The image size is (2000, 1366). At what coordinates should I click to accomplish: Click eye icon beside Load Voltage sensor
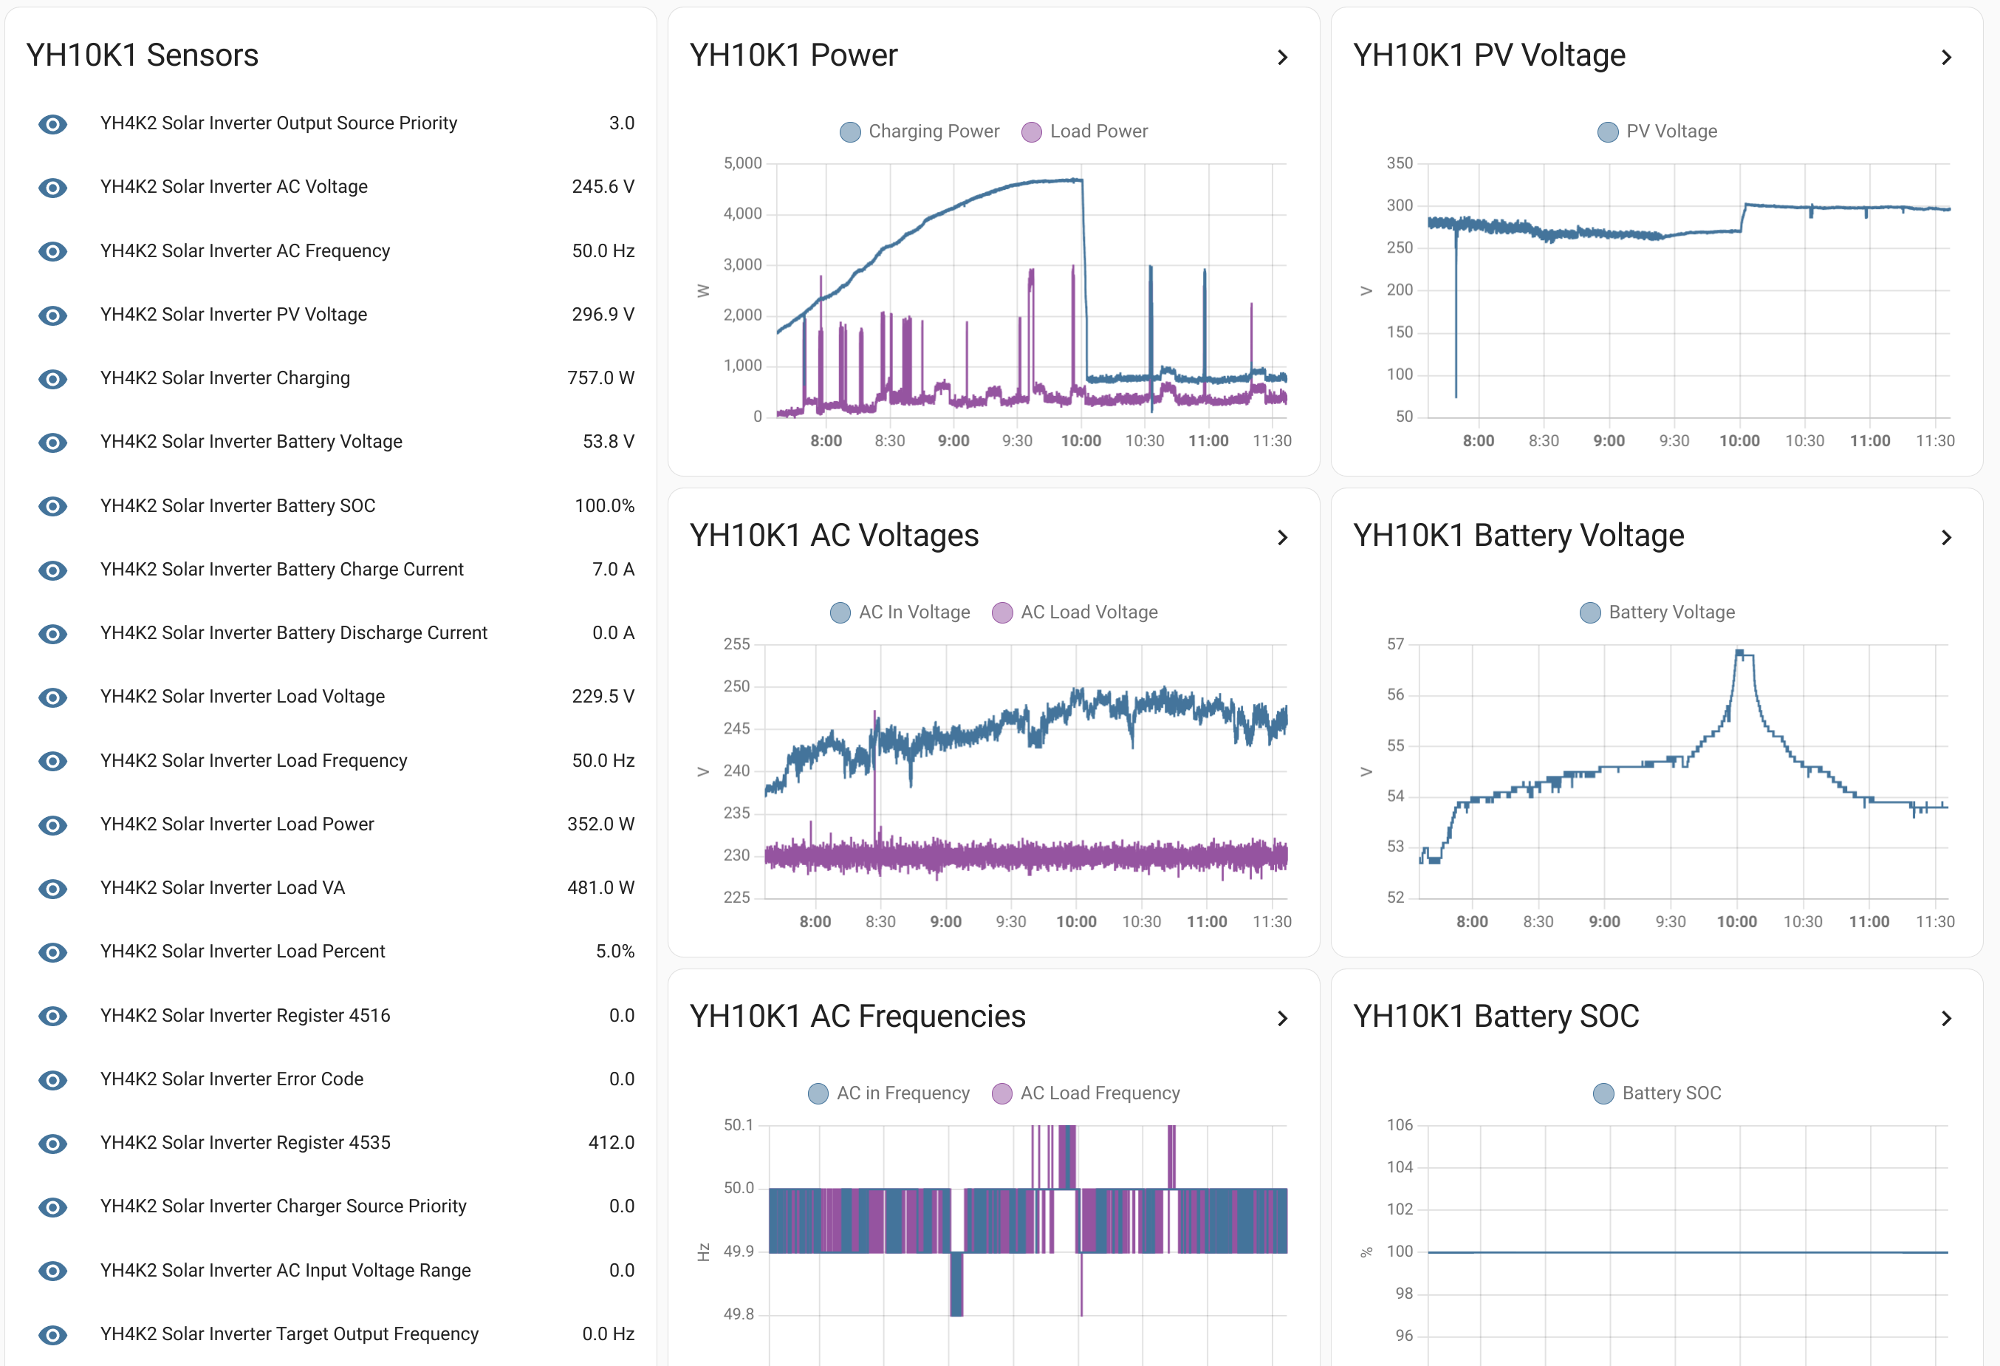(52, 697)
